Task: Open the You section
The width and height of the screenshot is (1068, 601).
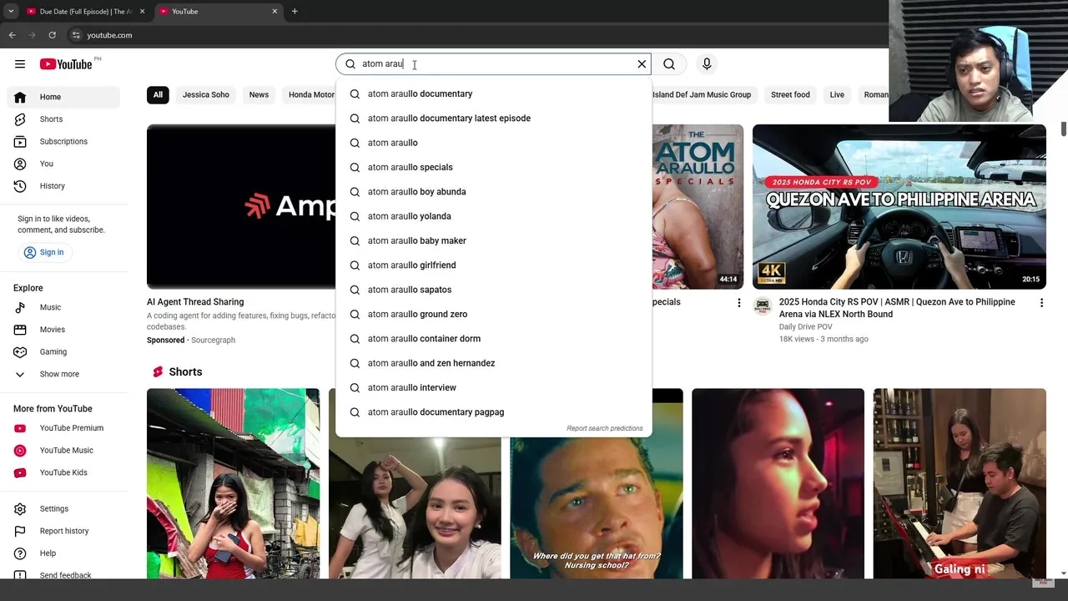Action: [x=63, y=164]
